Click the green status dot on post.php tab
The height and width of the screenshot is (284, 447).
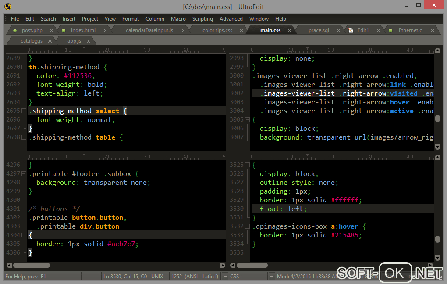(x=15, y=30)
